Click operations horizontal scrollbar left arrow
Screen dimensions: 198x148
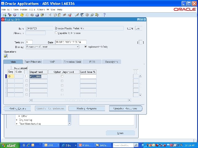tap(31, 100)
